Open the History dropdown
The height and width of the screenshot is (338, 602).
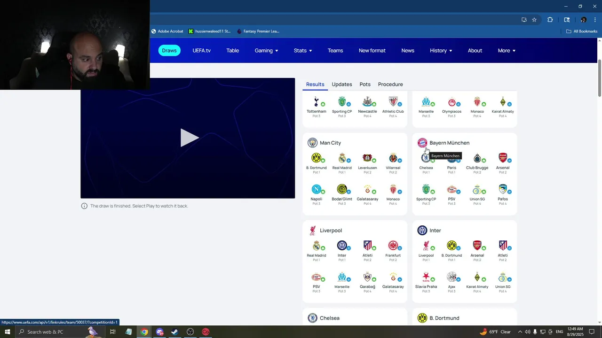(441, 51)
